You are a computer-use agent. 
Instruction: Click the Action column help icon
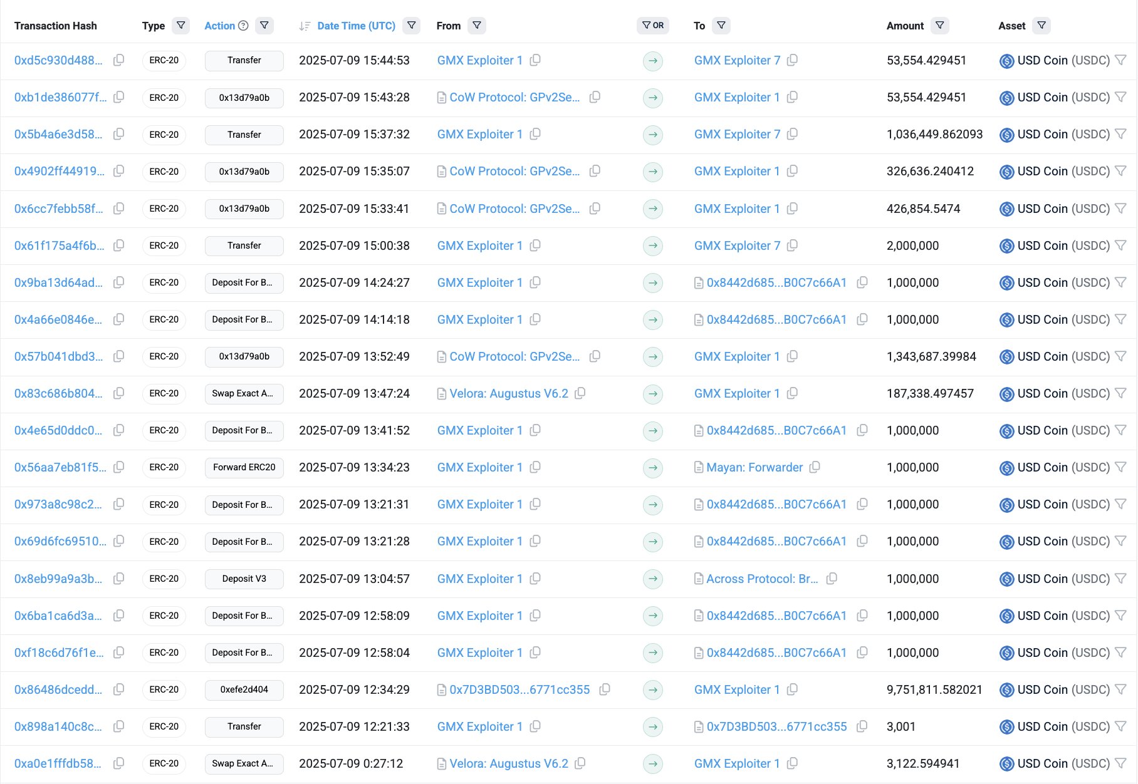click(243, 26)
